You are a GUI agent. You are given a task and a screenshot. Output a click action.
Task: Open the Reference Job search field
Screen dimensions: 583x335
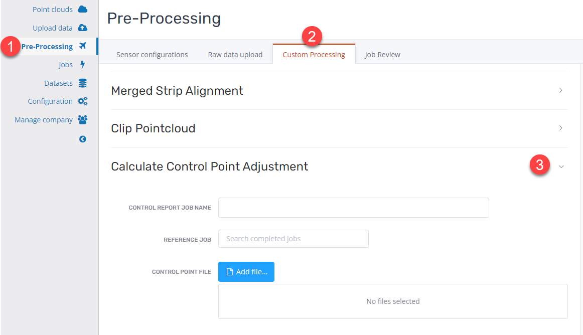pyautogui.click(x=293, y=239)
